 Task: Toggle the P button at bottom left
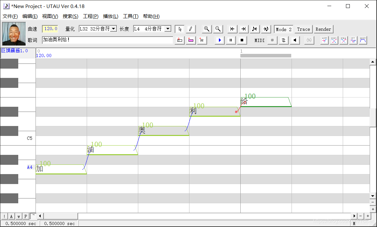[26, 216]
